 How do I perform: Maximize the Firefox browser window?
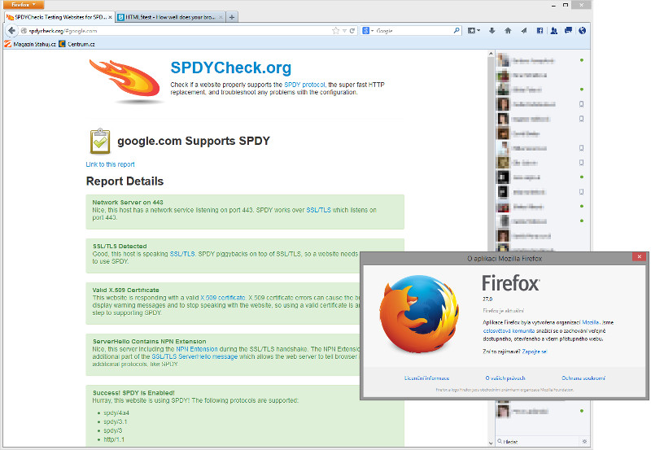[x=566, y=5]
